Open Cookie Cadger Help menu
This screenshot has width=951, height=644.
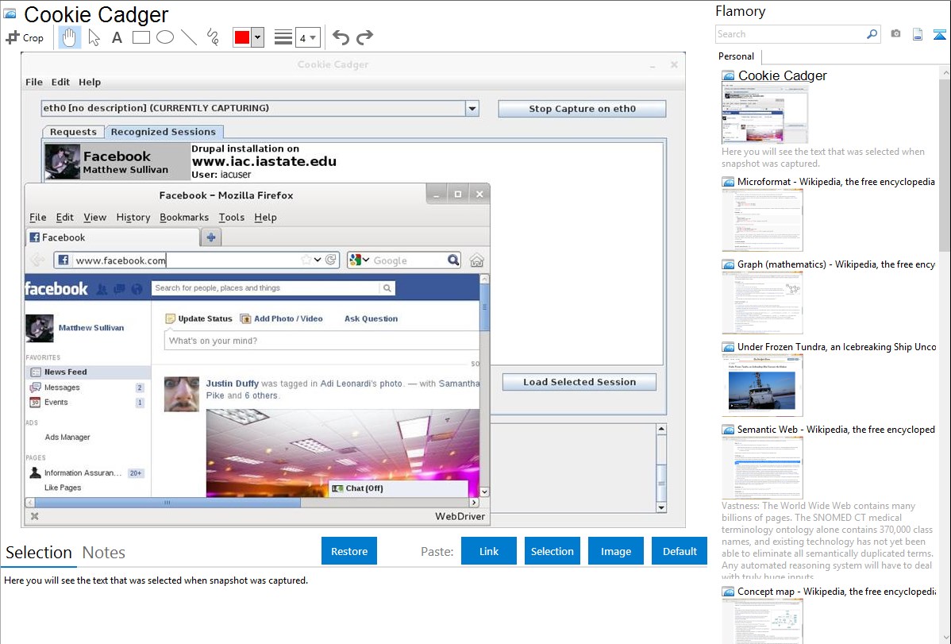90,82
